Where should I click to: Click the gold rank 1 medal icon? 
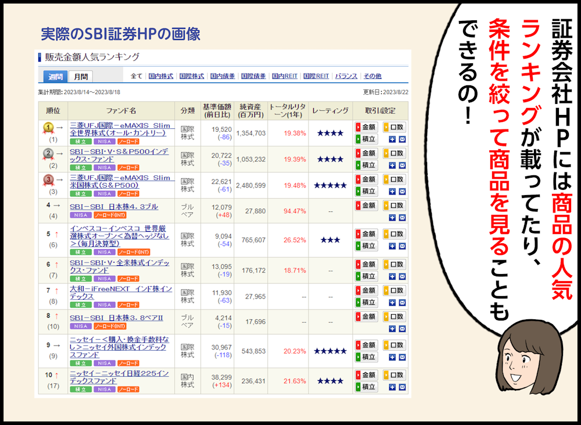[x=48, y=128]
